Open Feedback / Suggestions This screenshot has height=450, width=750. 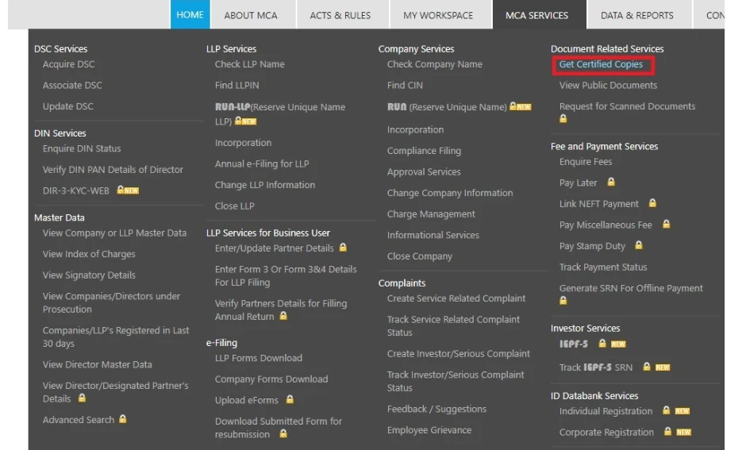pyautogui.click(x=437, y=409)
